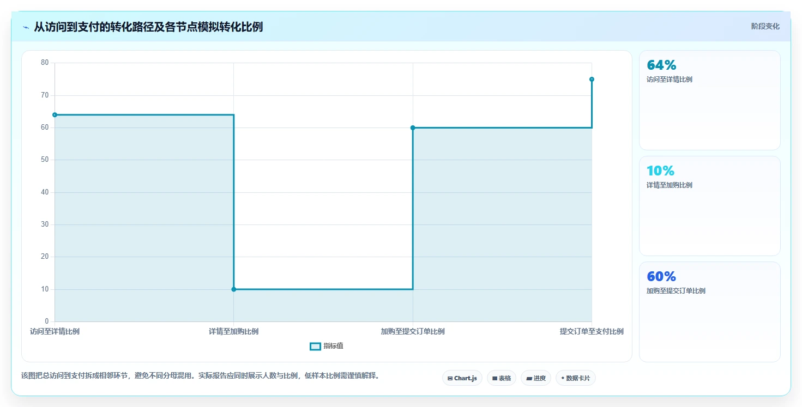
Task: Click the 阶段变化 label in header
Action: pyautogui.click(x=765, y=26)
